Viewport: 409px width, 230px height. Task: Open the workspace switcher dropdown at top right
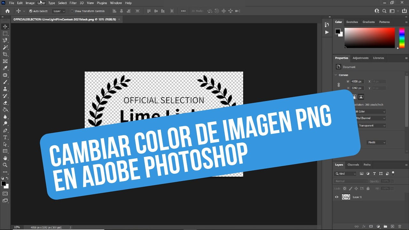click(393, 11)
